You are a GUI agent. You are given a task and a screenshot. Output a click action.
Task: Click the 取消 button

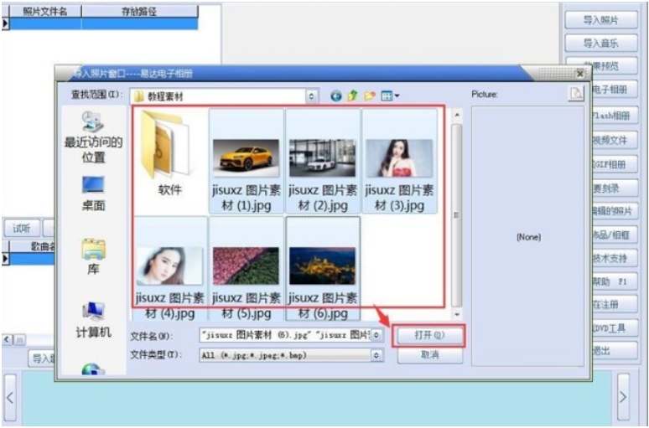tap(429, 355)
